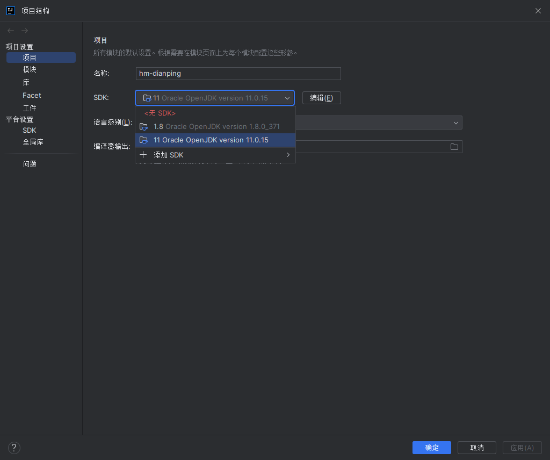Click the JDK folder icon for 1.8 entry

(143, 127)
